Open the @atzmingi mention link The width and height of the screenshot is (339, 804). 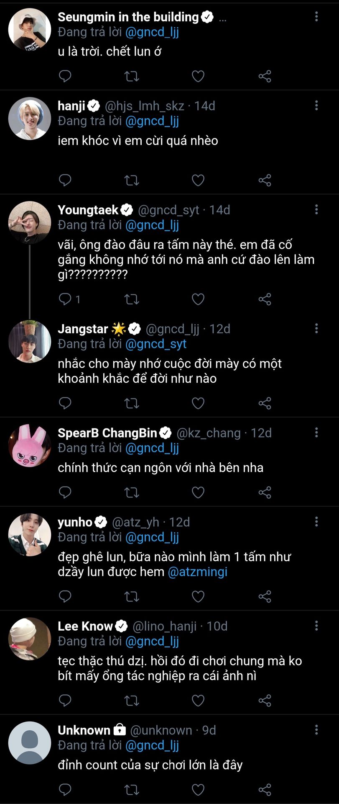197,572
